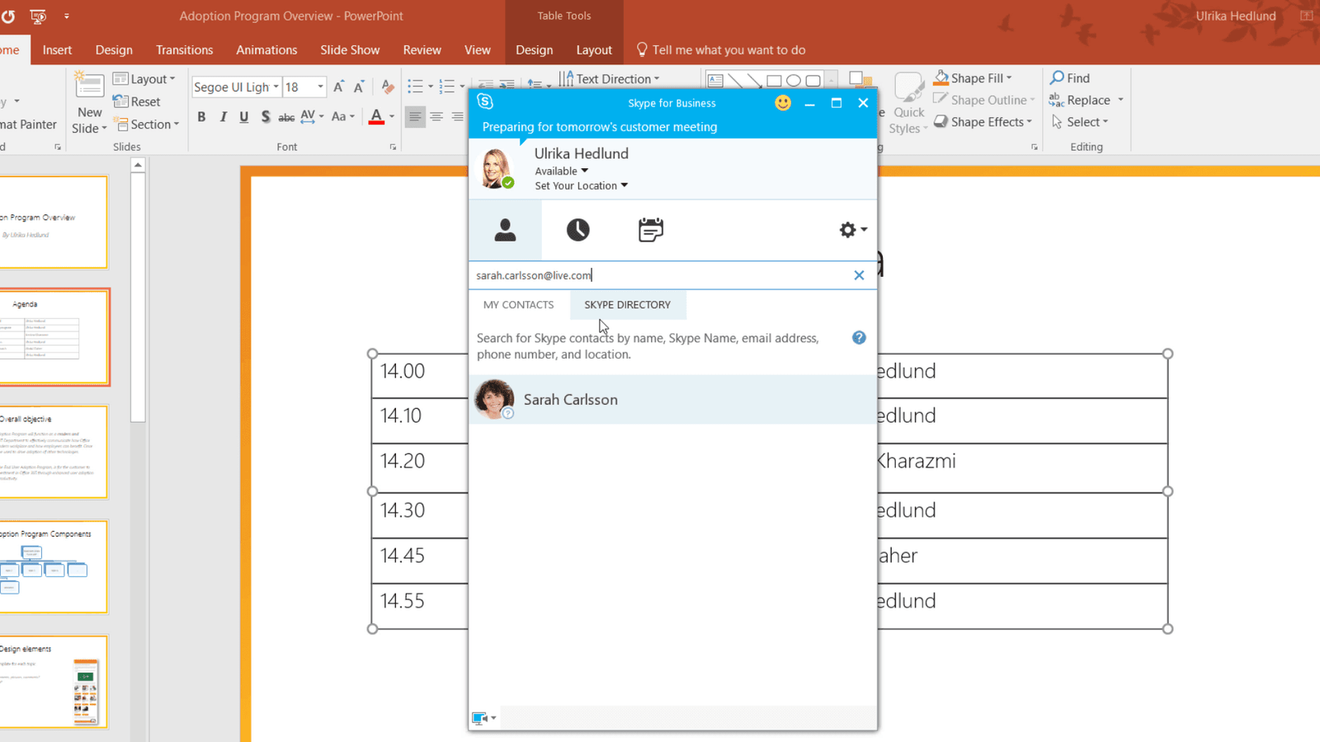Clear the contact search with X icon

[x=859, y=275]
